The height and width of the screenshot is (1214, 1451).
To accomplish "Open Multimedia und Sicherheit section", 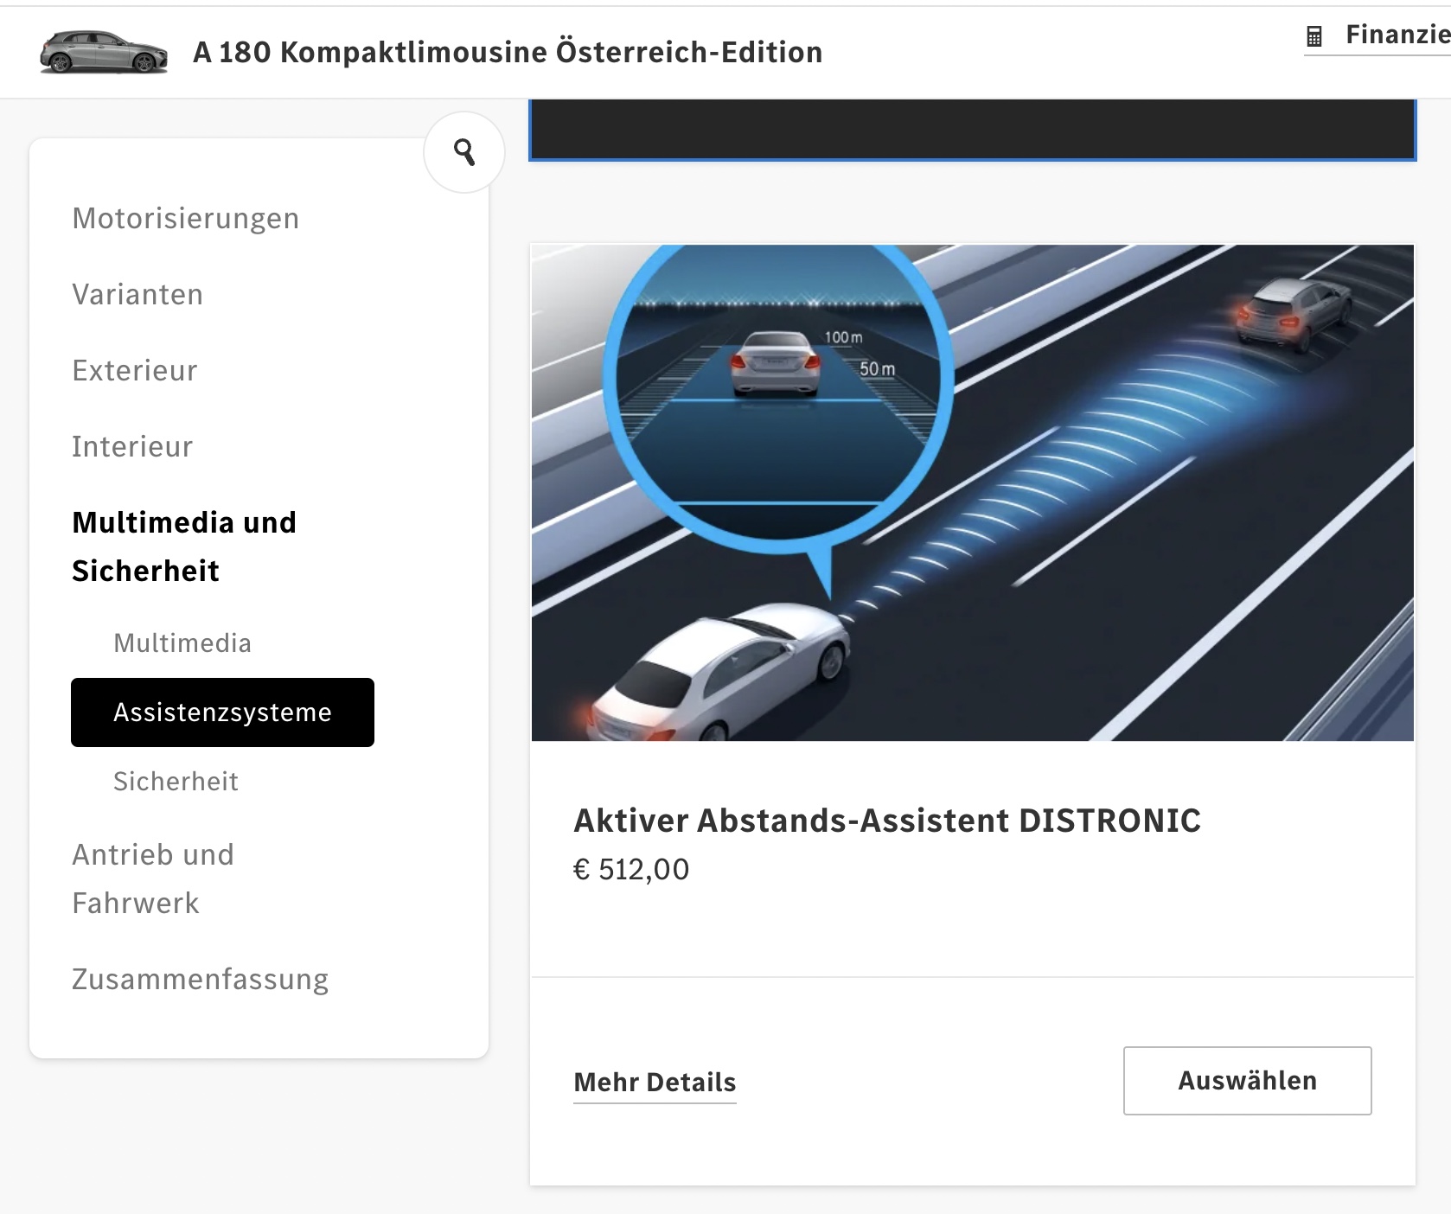I will coord(184,546).
